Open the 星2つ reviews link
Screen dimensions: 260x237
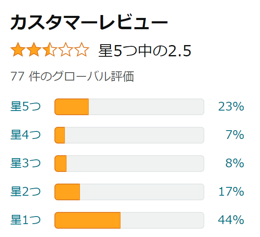point(26,192)
